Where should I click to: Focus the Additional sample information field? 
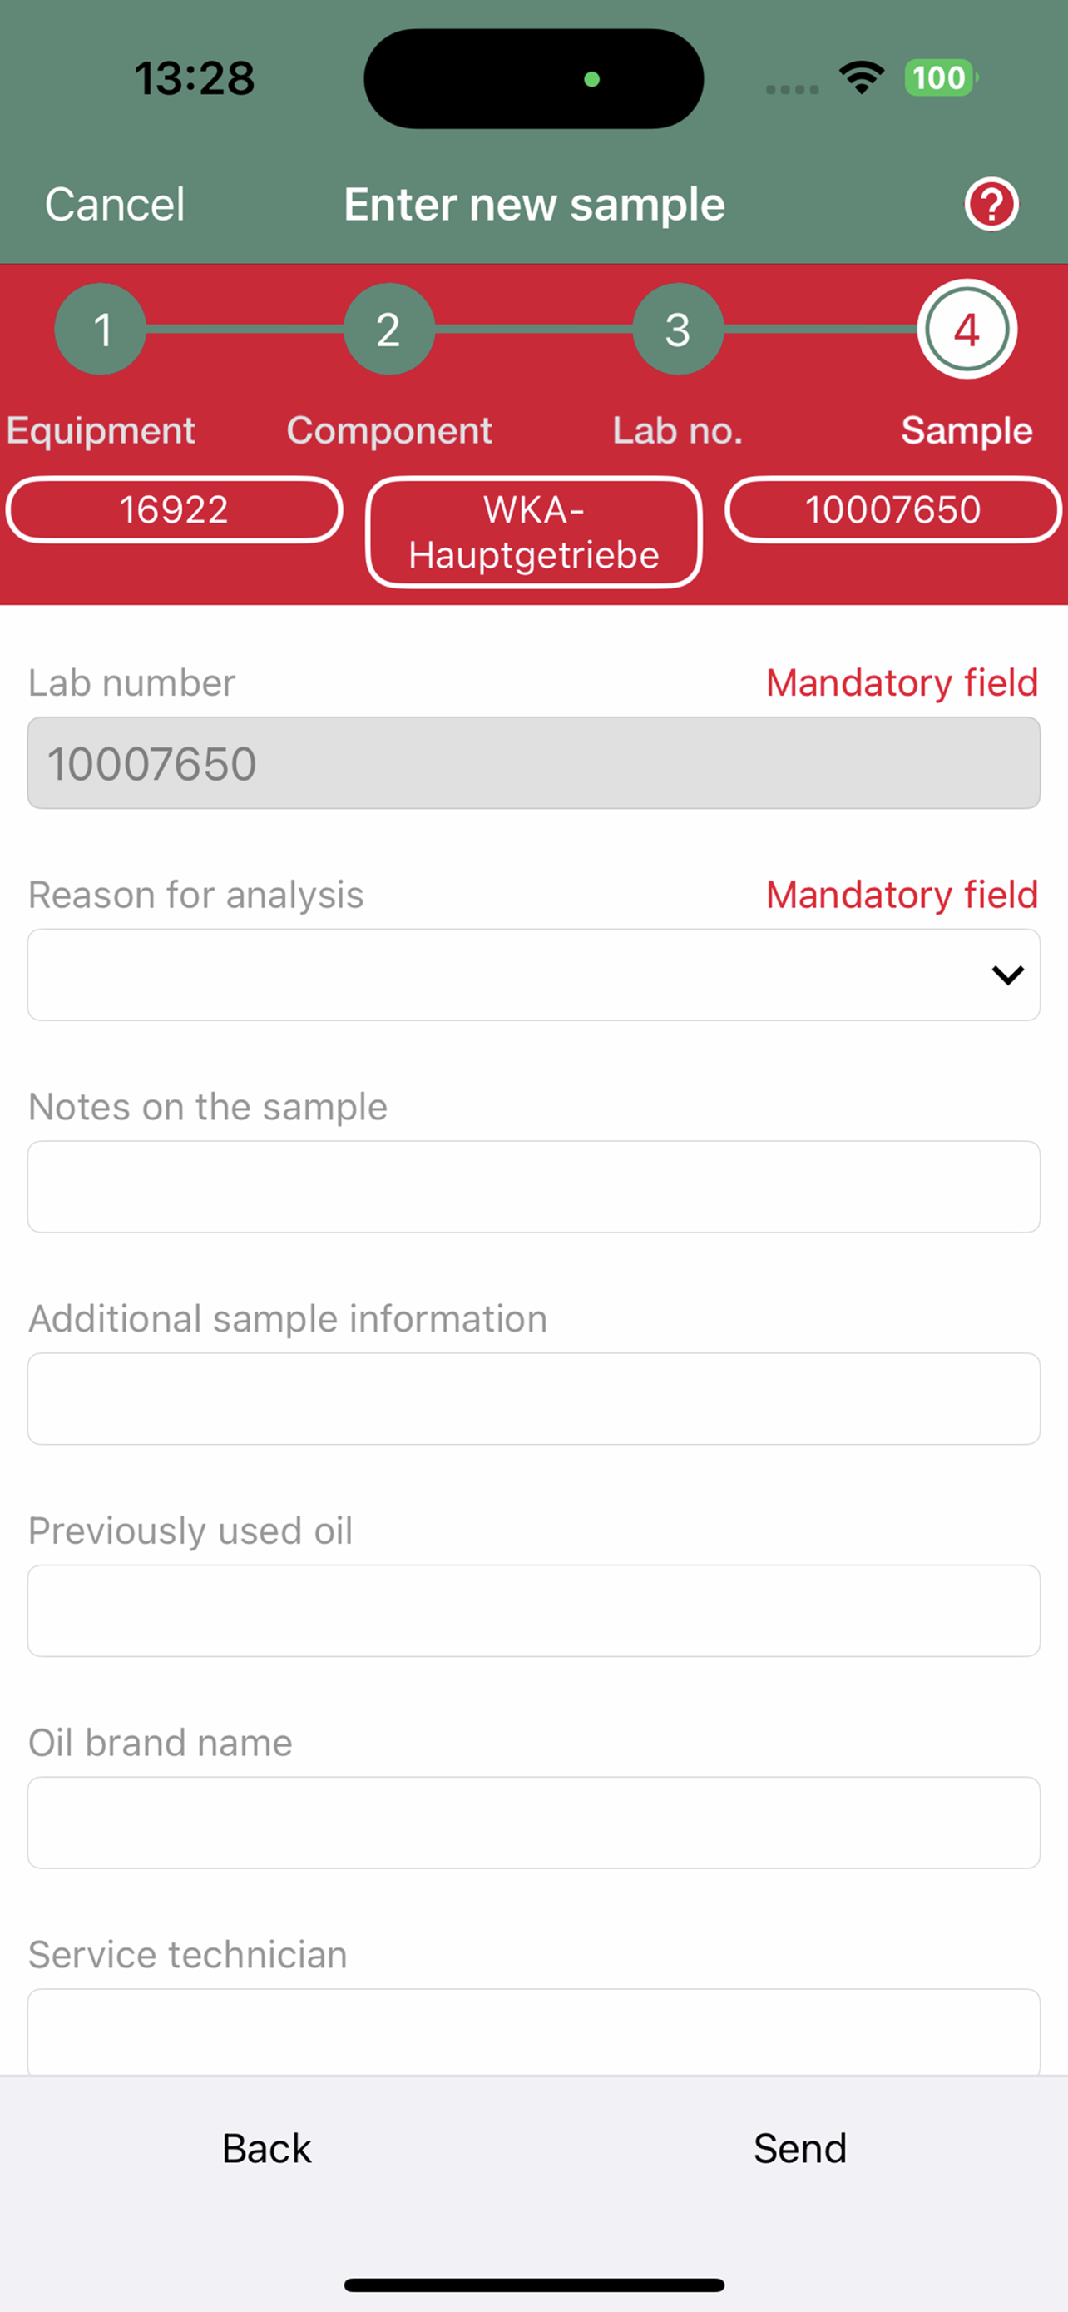[533, 1398]
